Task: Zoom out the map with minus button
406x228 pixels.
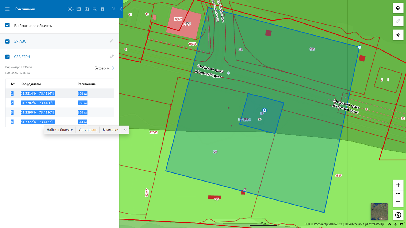Action: click(398, 202)
